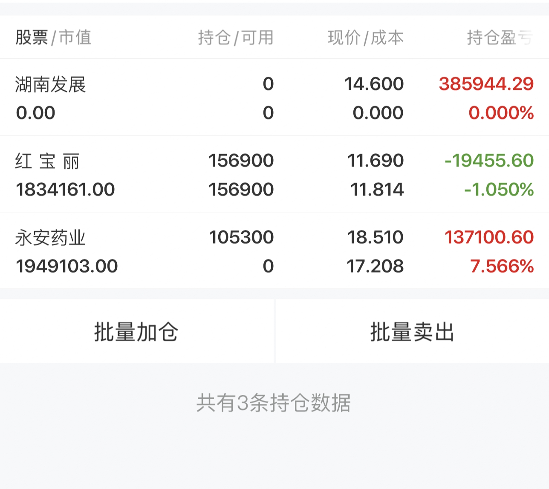Click 湖南发展 market value 0.00
Image resolution: width=549 pixels, height=489 pixels.
pos(35,113)
